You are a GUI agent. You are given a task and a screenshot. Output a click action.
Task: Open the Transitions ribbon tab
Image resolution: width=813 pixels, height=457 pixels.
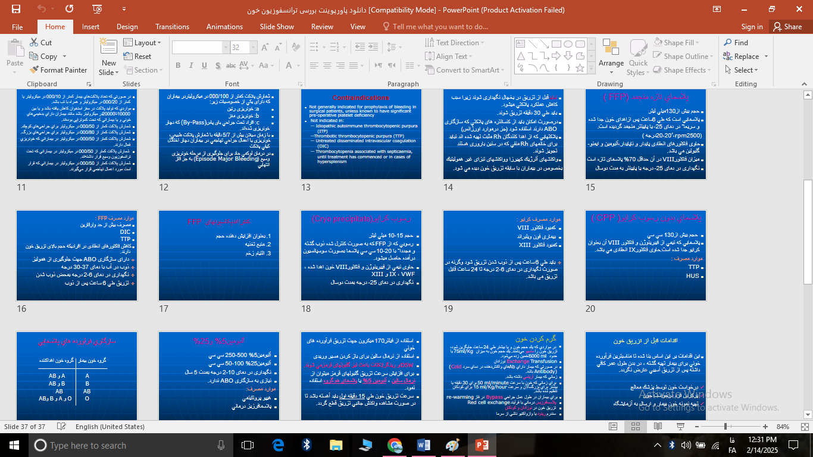click(x=172, y=27)
